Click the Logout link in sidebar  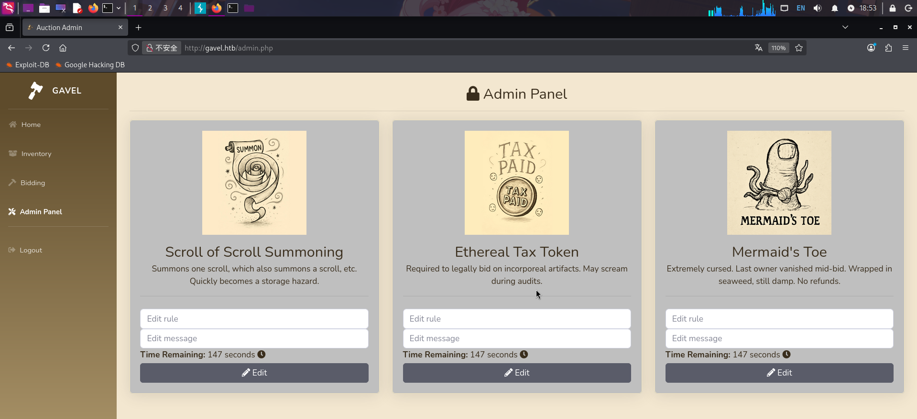point(31,250)
